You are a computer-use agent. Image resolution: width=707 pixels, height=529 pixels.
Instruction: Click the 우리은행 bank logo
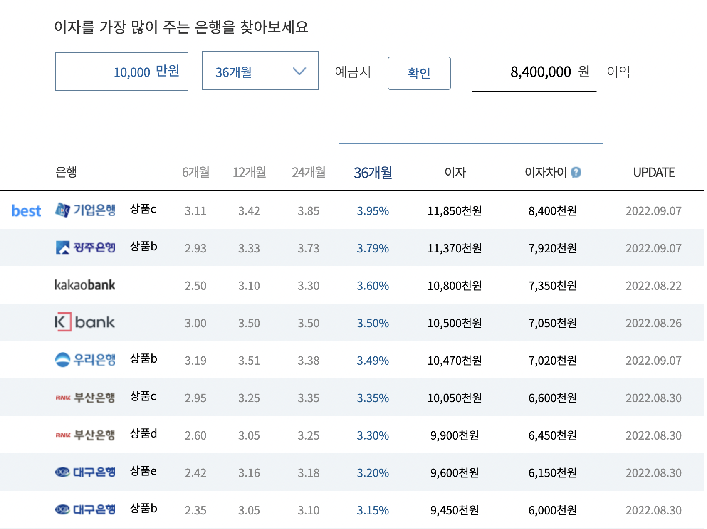coord(85,360)
